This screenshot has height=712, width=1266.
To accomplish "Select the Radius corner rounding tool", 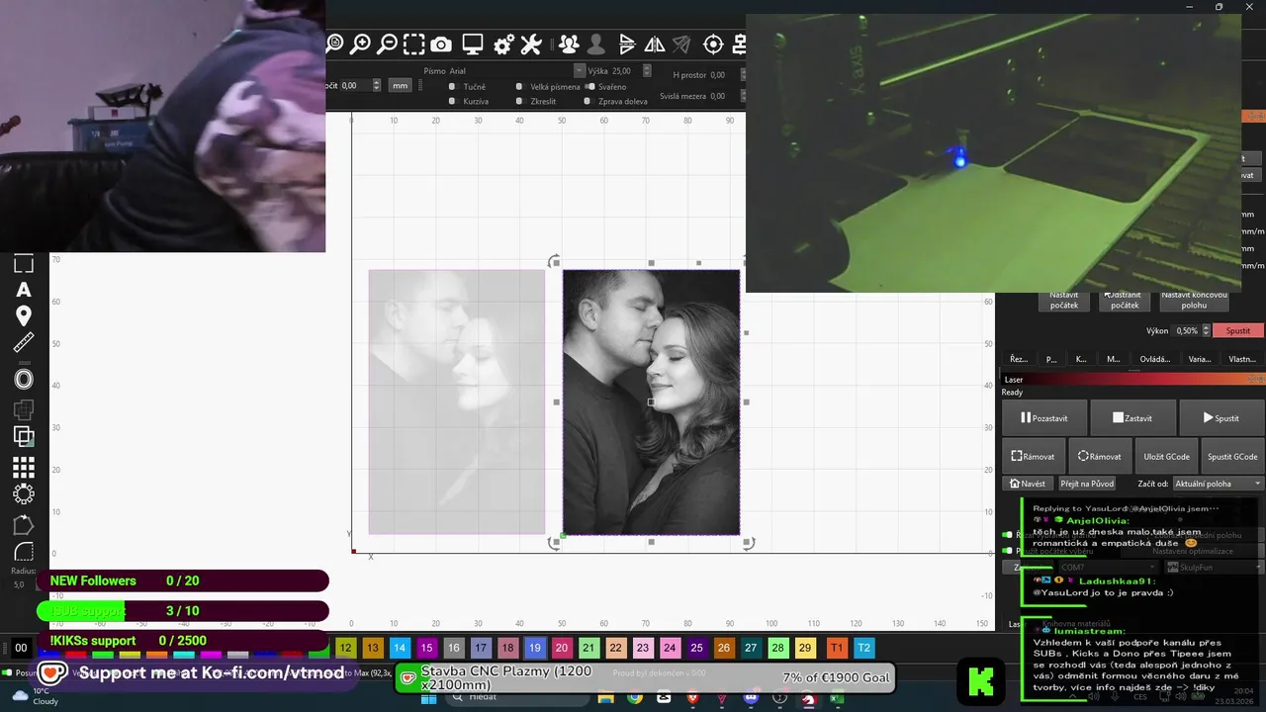I will (24, 552).
